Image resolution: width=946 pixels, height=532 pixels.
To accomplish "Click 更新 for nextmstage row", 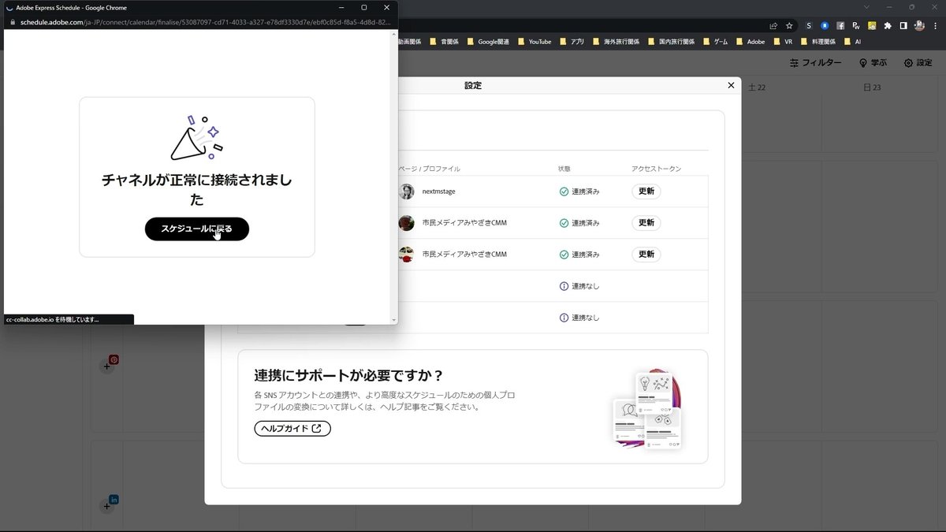I will click(x=646, y=192).
